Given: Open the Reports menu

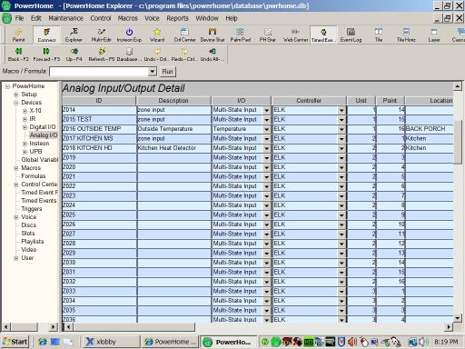Looking at the screenshot, I should point(177,18).
